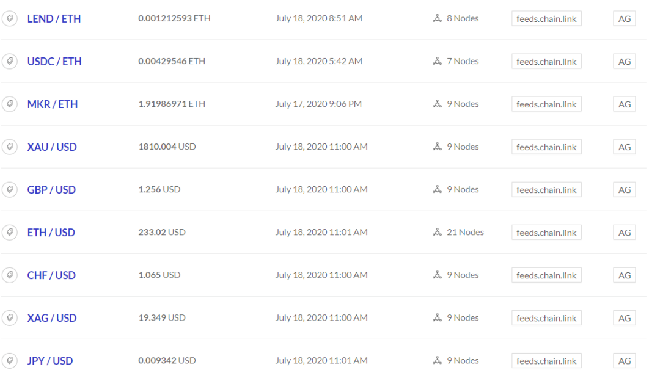Click the 1810.004 USD price value
Screen dimensions: 660x381
tap(167, 147)
